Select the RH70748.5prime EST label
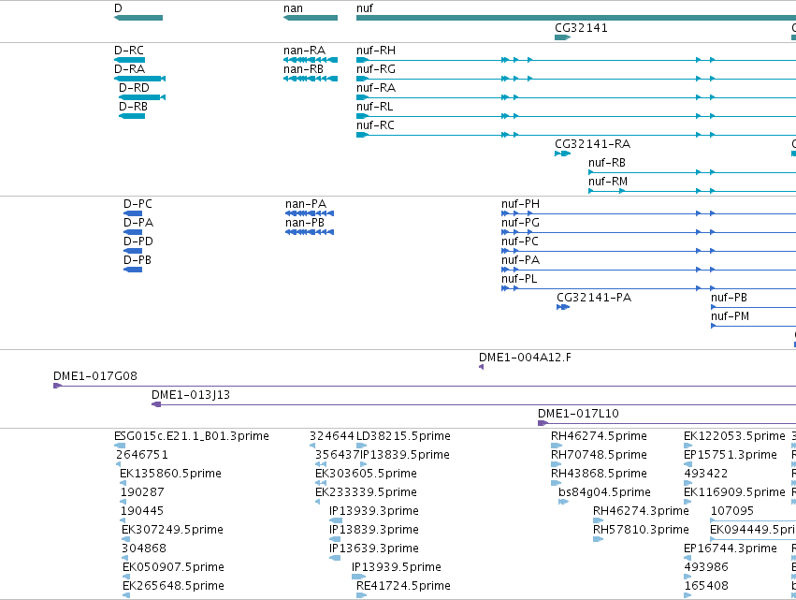Viewport: 796px width, 600px height. pos(599,455)
